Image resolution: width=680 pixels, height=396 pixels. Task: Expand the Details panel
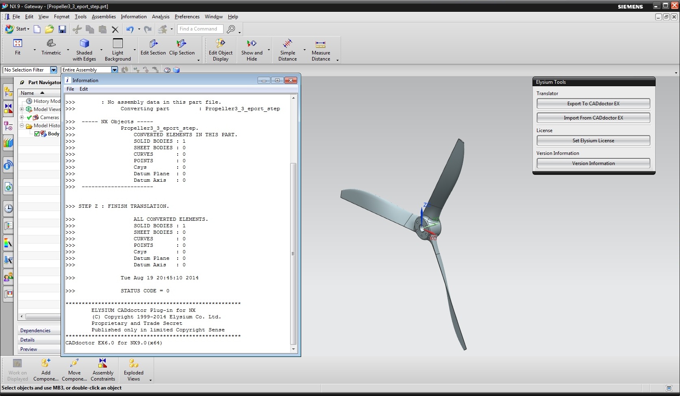pyautogui.click(x=39, y=340)
